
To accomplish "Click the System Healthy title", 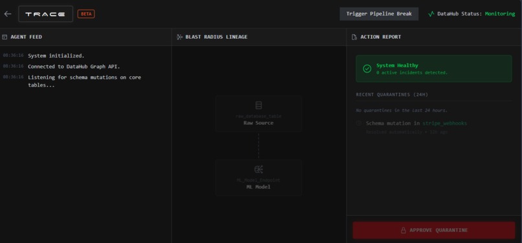I will 397,65.
